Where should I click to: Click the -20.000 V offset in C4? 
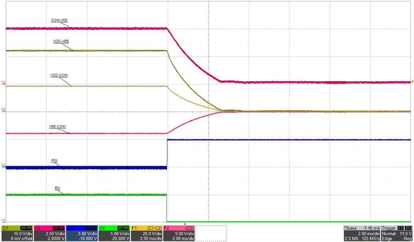pos(121,239)
